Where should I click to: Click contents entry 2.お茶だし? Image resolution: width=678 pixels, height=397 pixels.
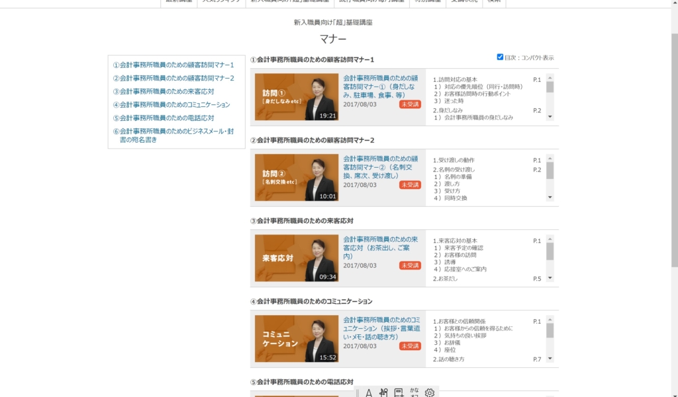(x=445, y=279)
